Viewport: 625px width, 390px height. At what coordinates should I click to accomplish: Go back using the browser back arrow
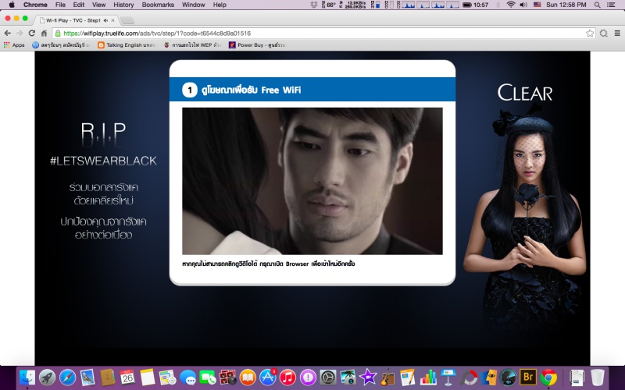click(7, 33)
